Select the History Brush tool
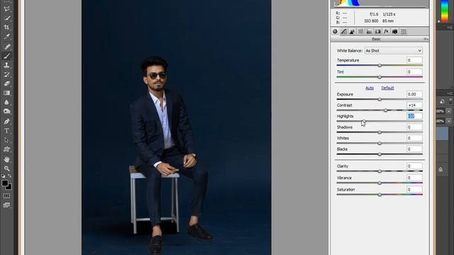This screenshot has width=454, height=255. pos(6,74)
